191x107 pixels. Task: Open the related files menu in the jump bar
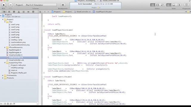[40, 12]
